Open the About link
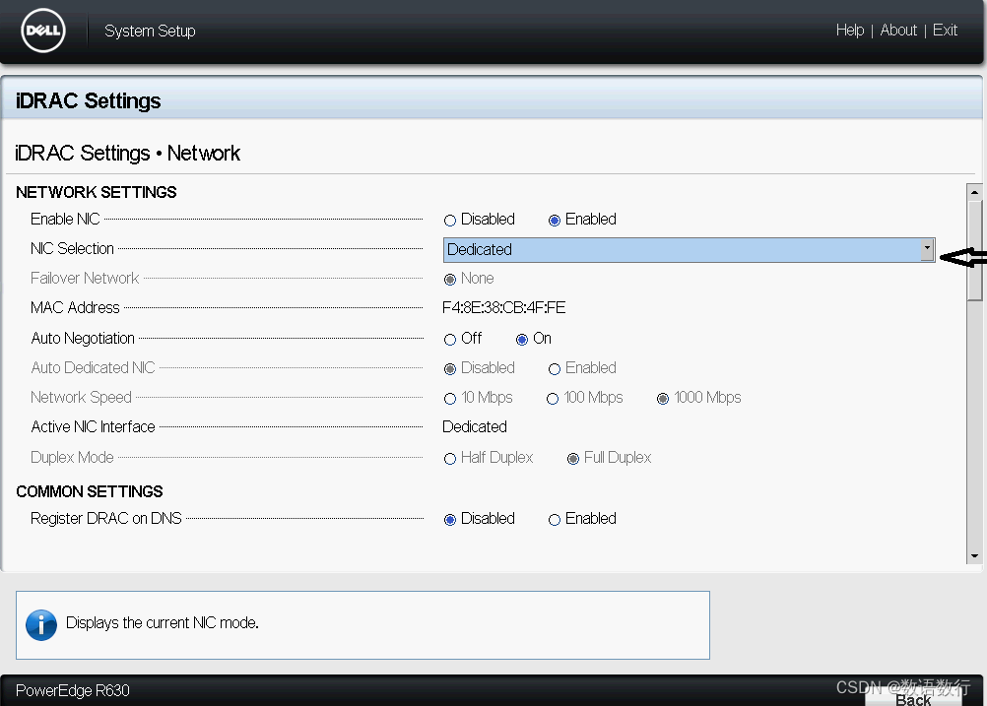Image resolution: width=987 pixels, height=706 pixels. (898, 31)
